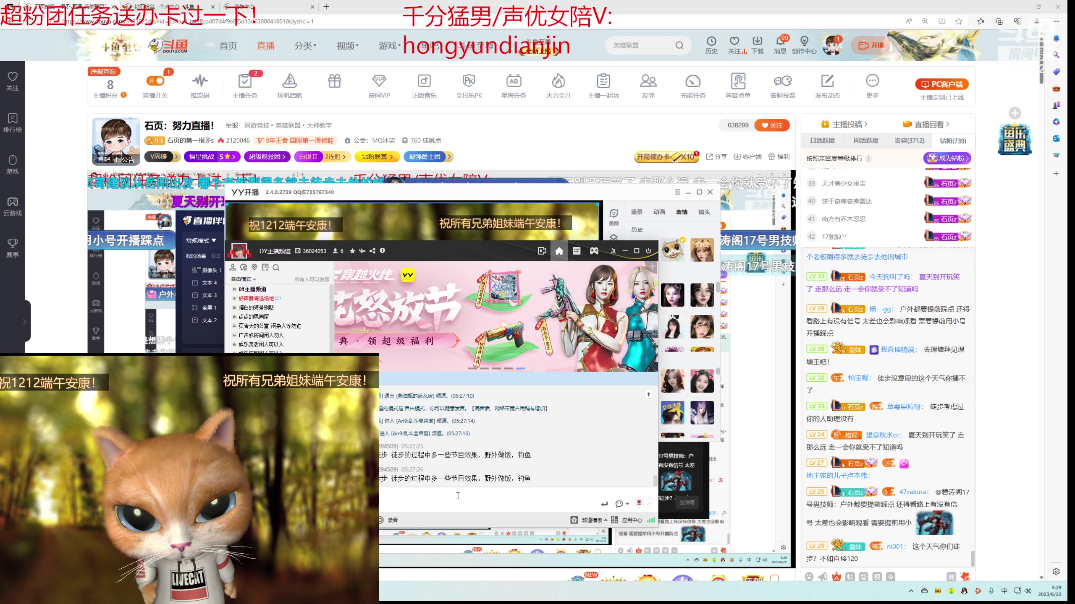Open the 视频 dropdown in navigation

tap(348, 45)
